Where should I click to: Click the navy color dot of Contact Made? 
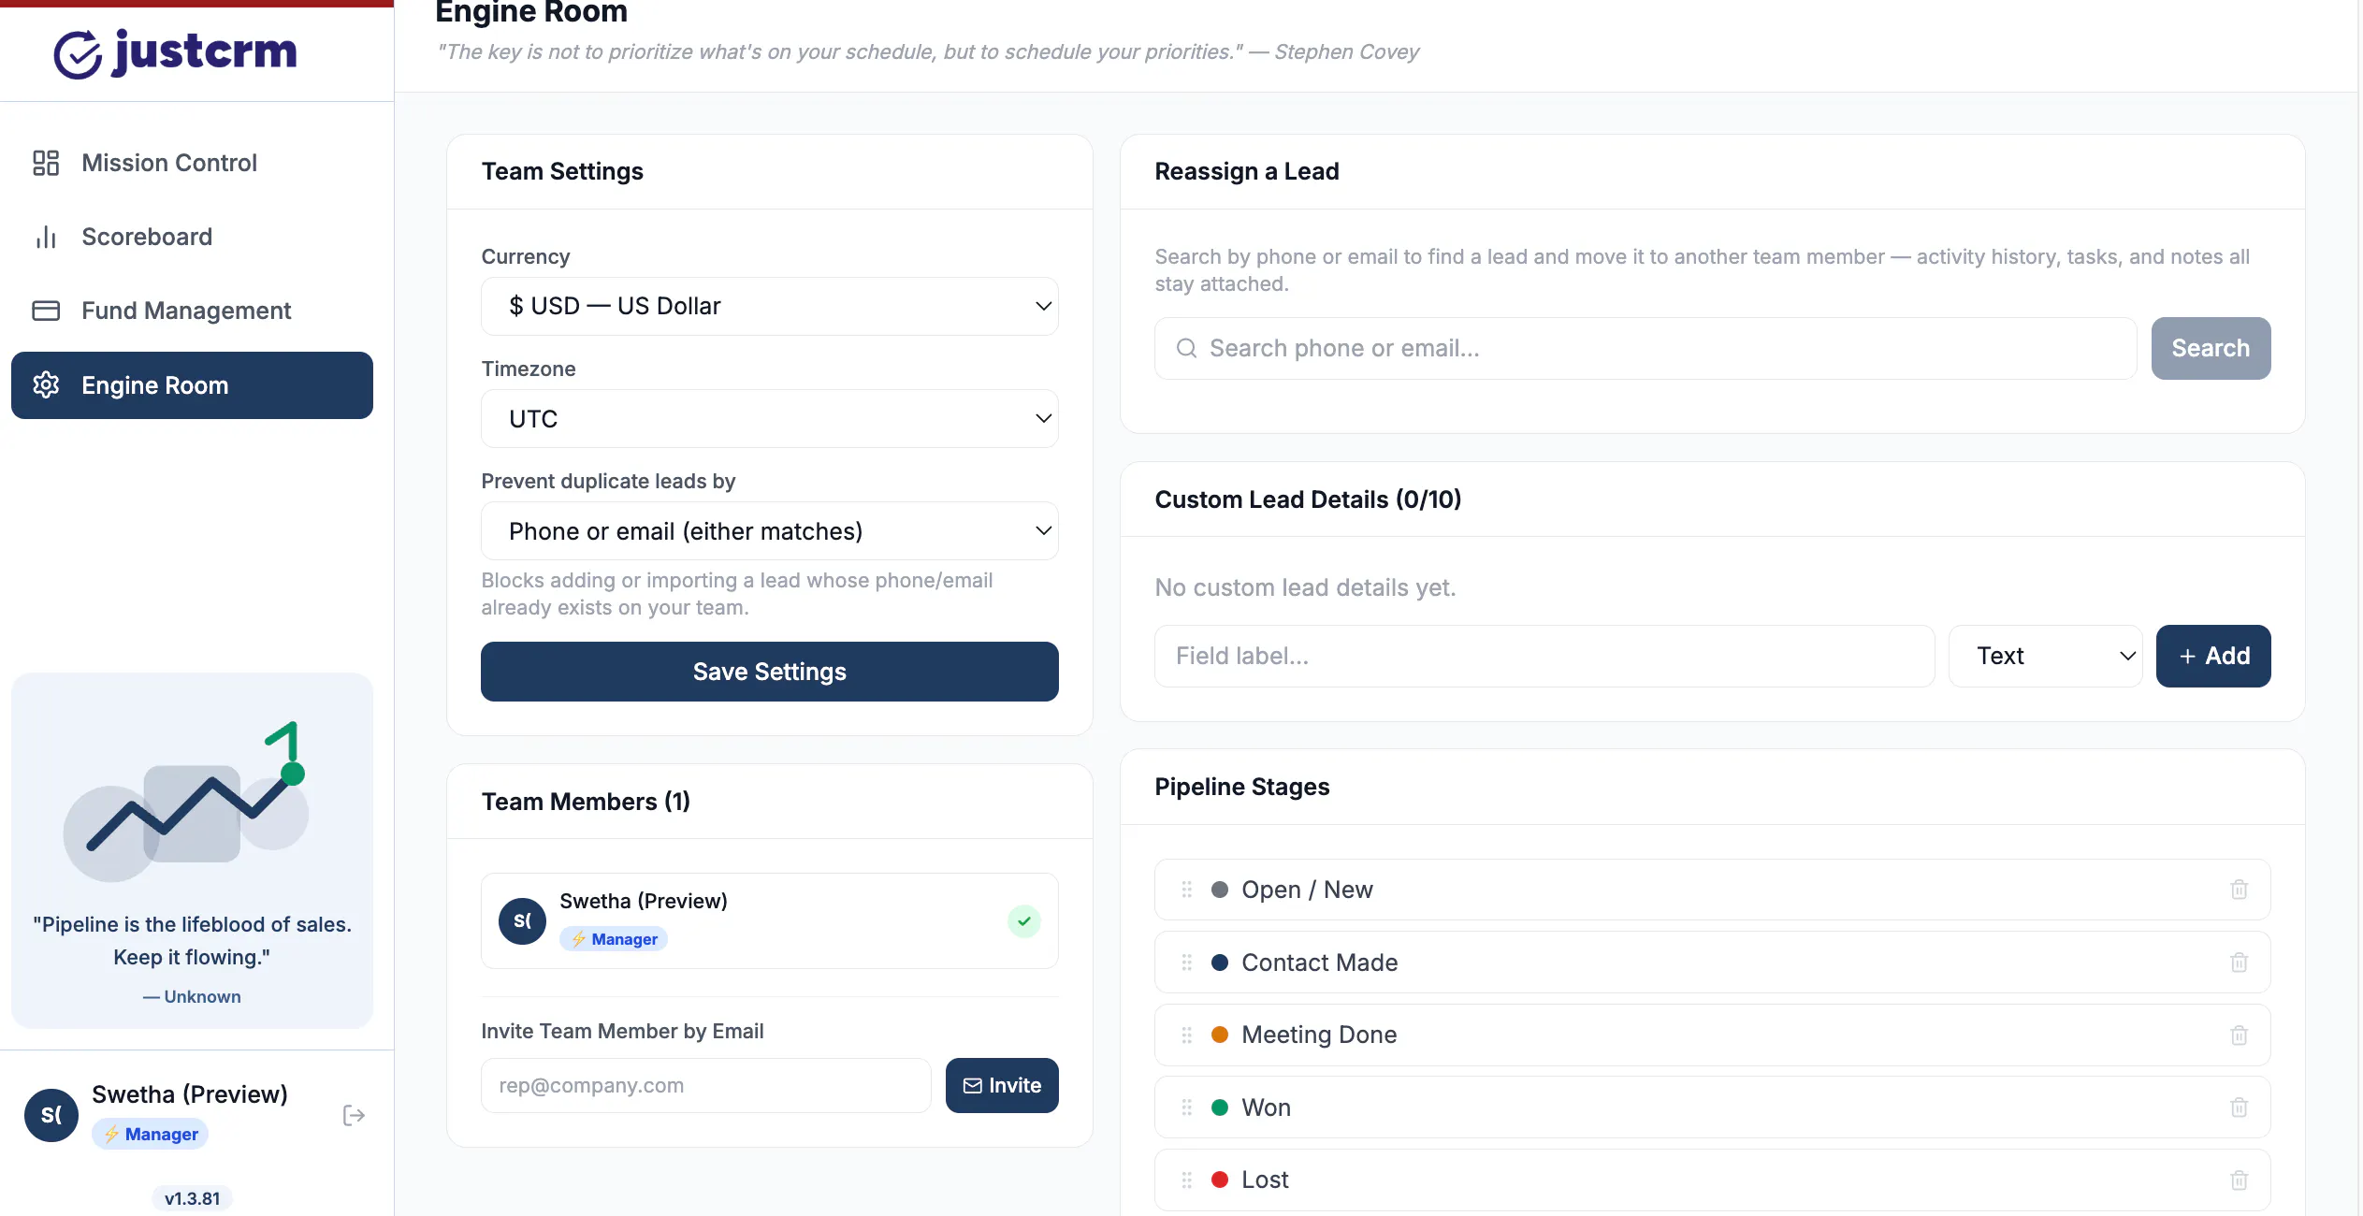pyautogui.click(x=1220, y=963)
